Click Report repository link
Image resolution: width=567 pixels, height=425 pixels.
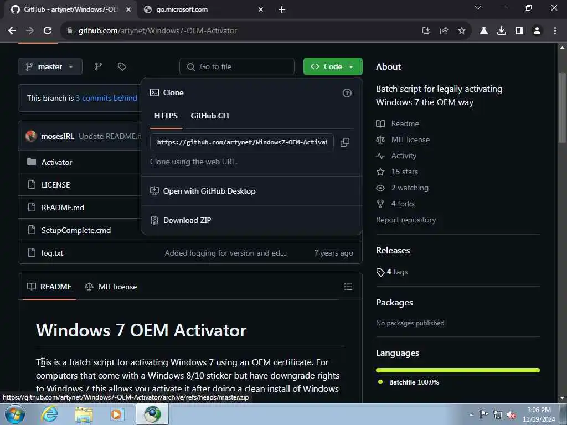[x=406, y=220]
